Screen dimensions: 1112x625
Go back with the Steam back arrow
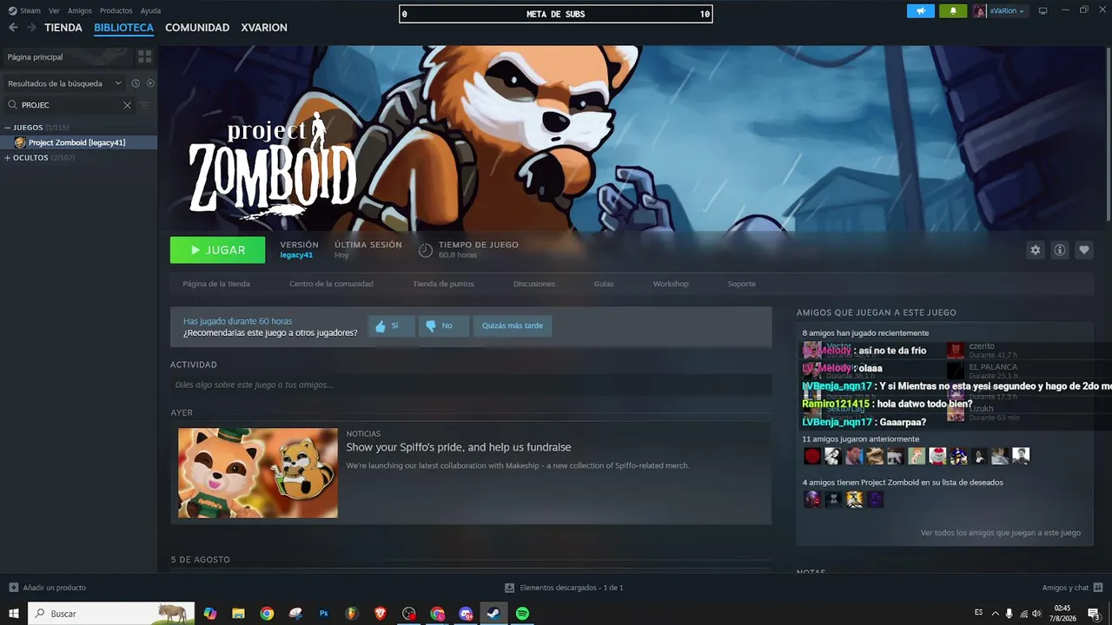13,28
